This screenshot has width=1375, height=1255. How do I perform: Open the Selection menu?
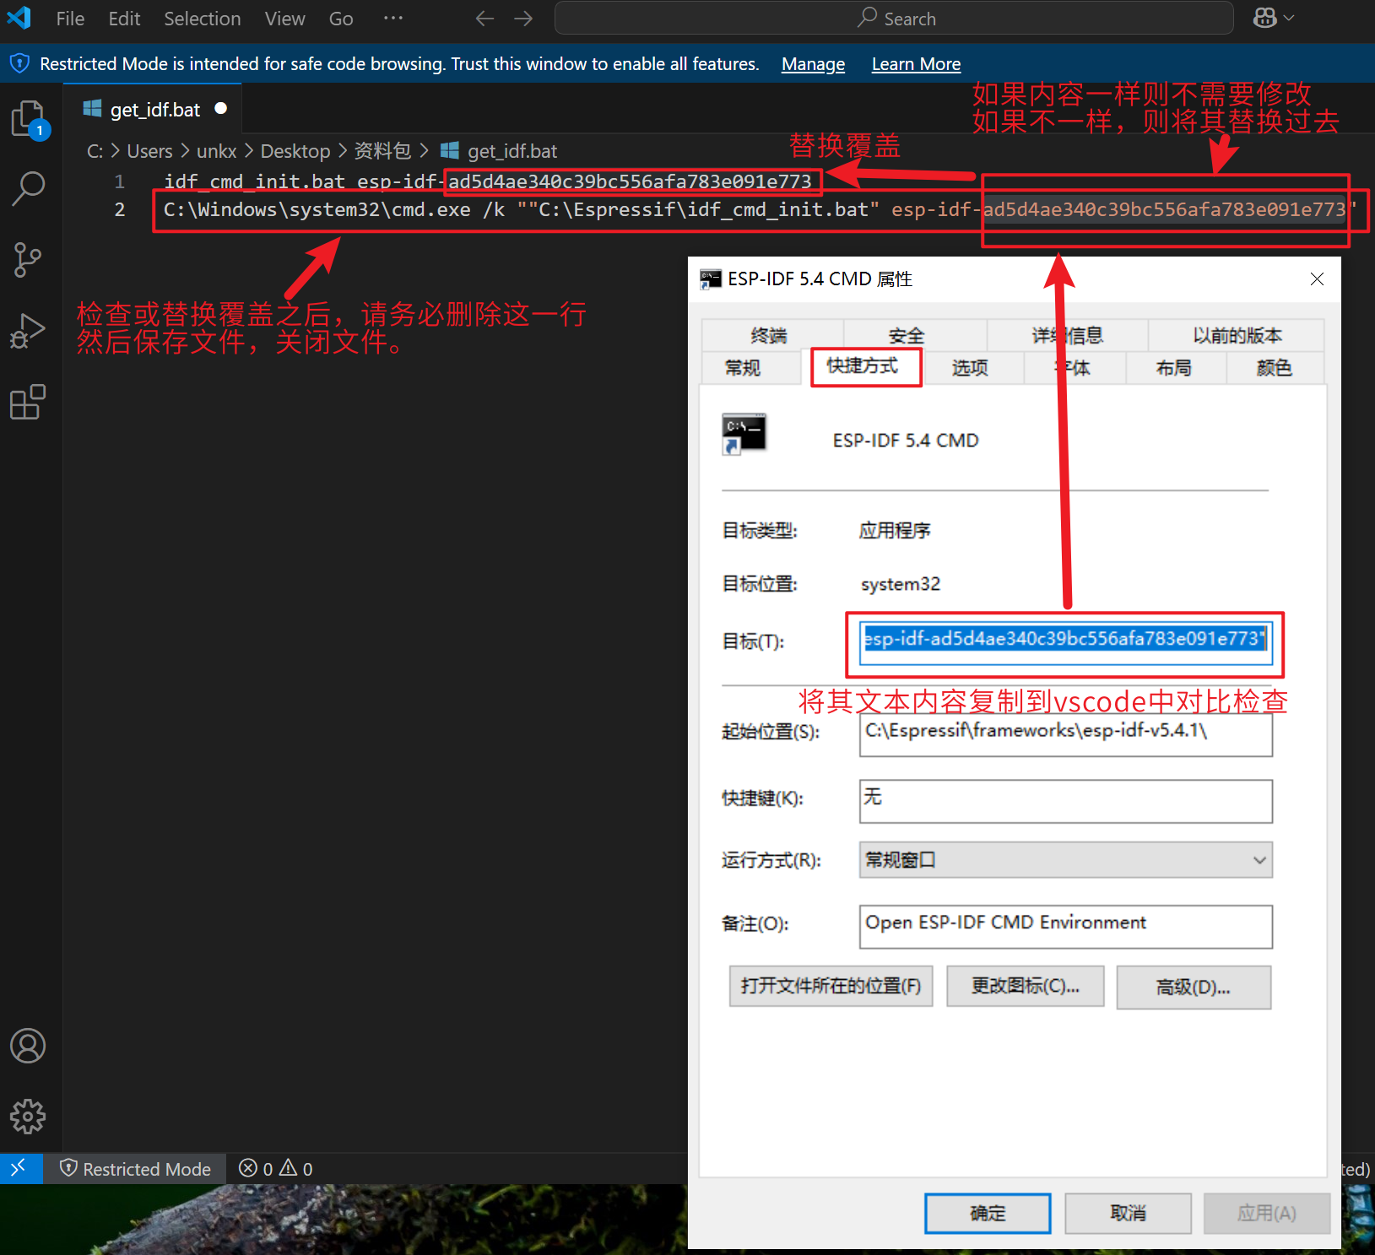point(202,19)
